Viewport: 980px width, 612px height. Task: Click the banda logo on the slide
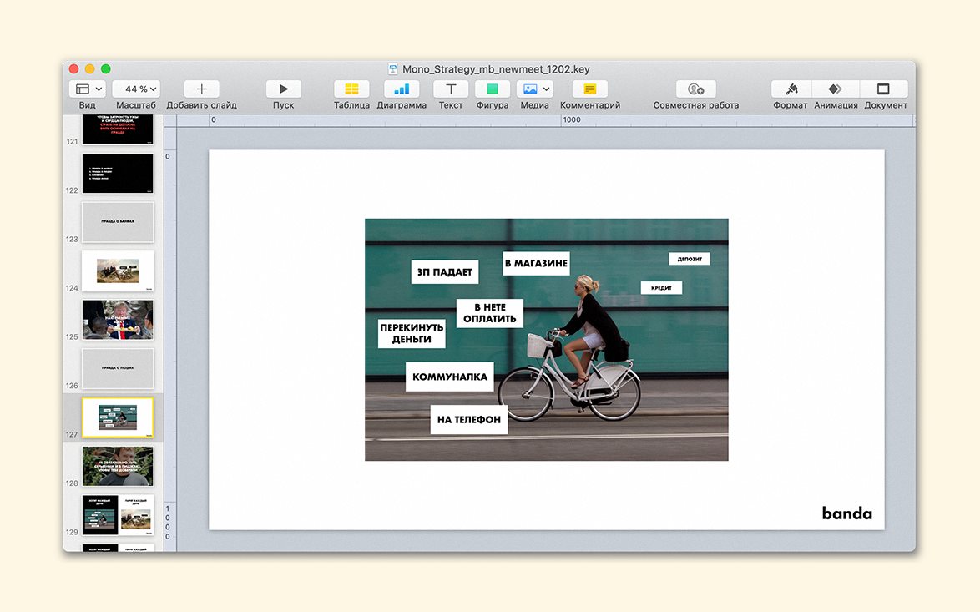click(x=847, y=513)
